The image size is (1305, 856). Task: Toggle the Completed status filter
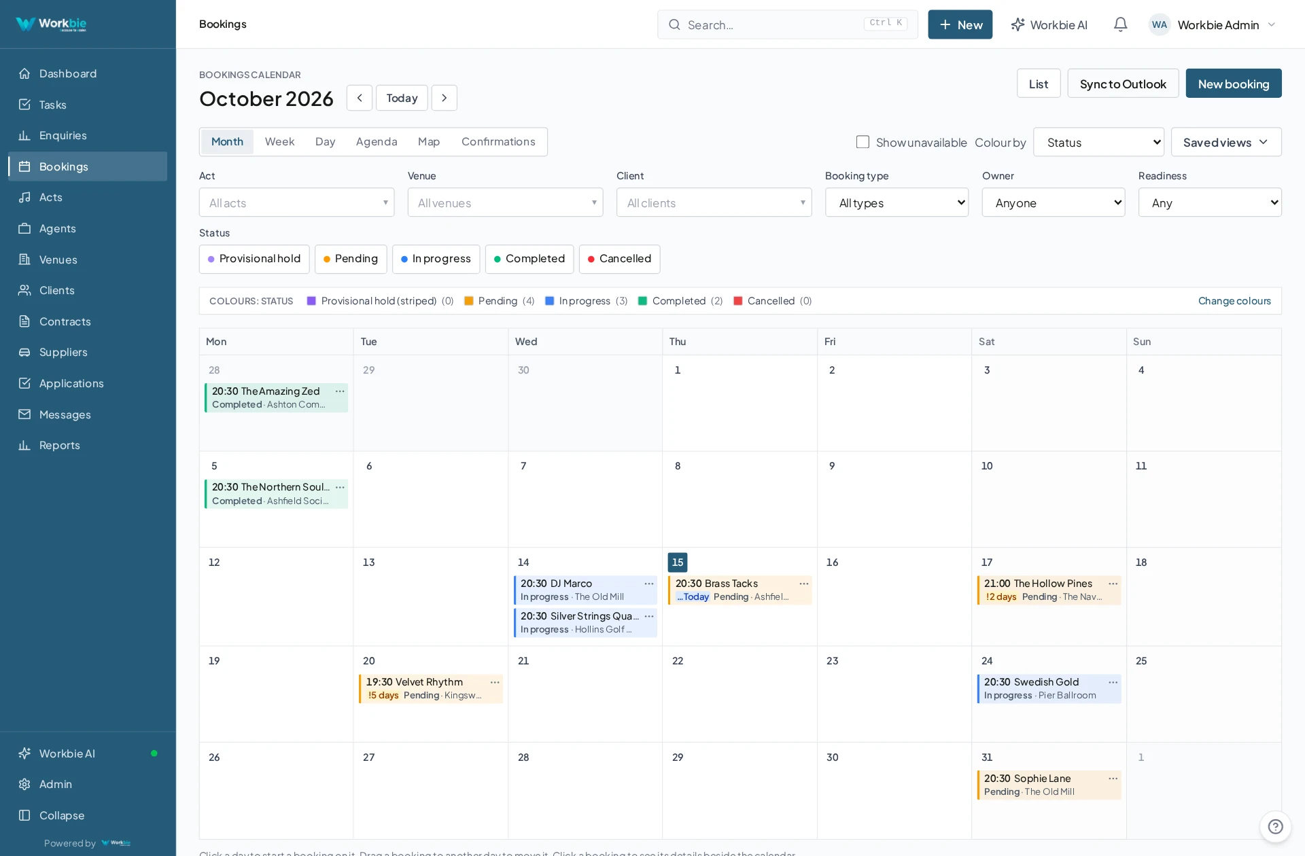pos(529,259)
